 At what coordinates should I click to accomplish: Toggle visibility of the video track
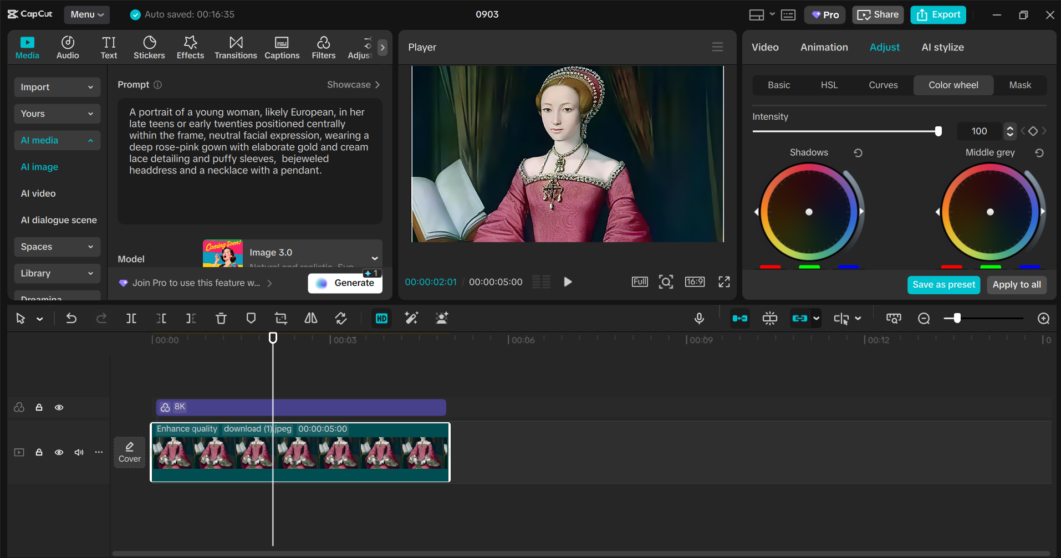pyautogui.click(x=59, y=452)
